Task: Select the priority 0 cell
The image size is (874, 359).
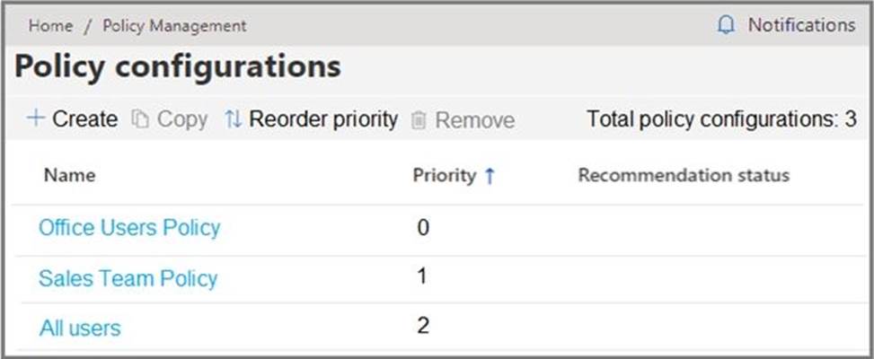Action: [x=423, y=228]
